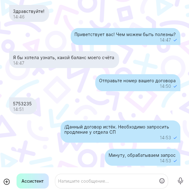Click the 14:46 timestamp under Здравствуйте!
This screenshot has height=191, width=189.
click(19, 17)
